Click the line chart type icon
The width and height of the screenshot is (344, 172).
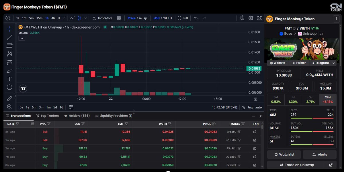[x=72, y=18]
